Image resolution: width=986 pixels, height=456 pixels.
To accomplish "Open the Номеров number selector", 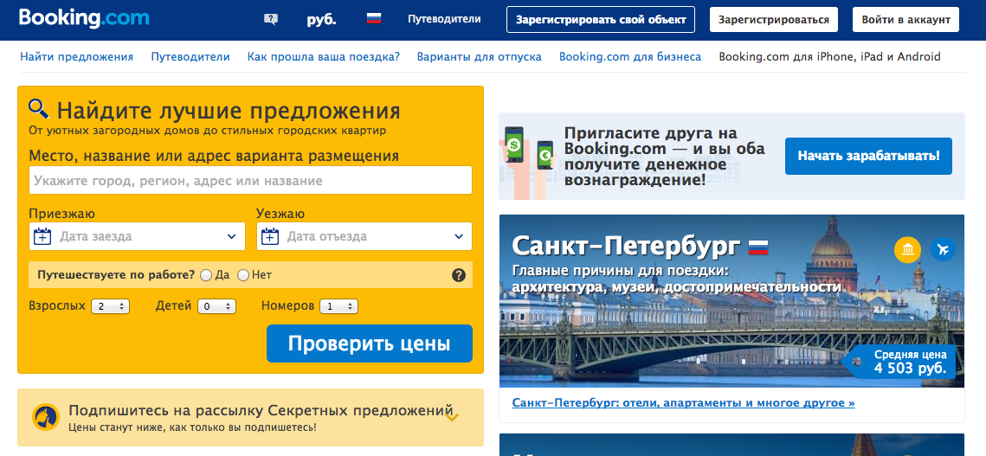I will pyautogui.click(x=338, y=306).
